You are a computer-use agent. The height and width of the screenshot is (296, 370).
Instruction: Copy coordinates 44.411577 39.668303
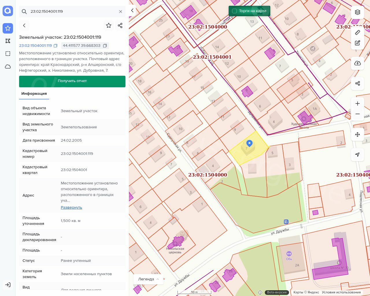click(105, 46)
